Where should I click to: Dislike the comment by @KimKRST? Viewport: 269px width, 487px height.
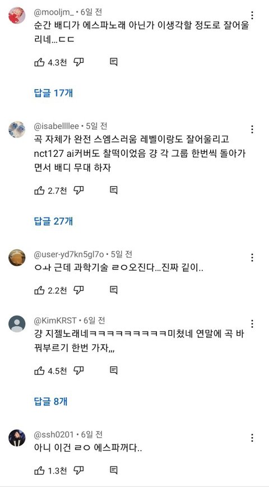pos(79,370)
